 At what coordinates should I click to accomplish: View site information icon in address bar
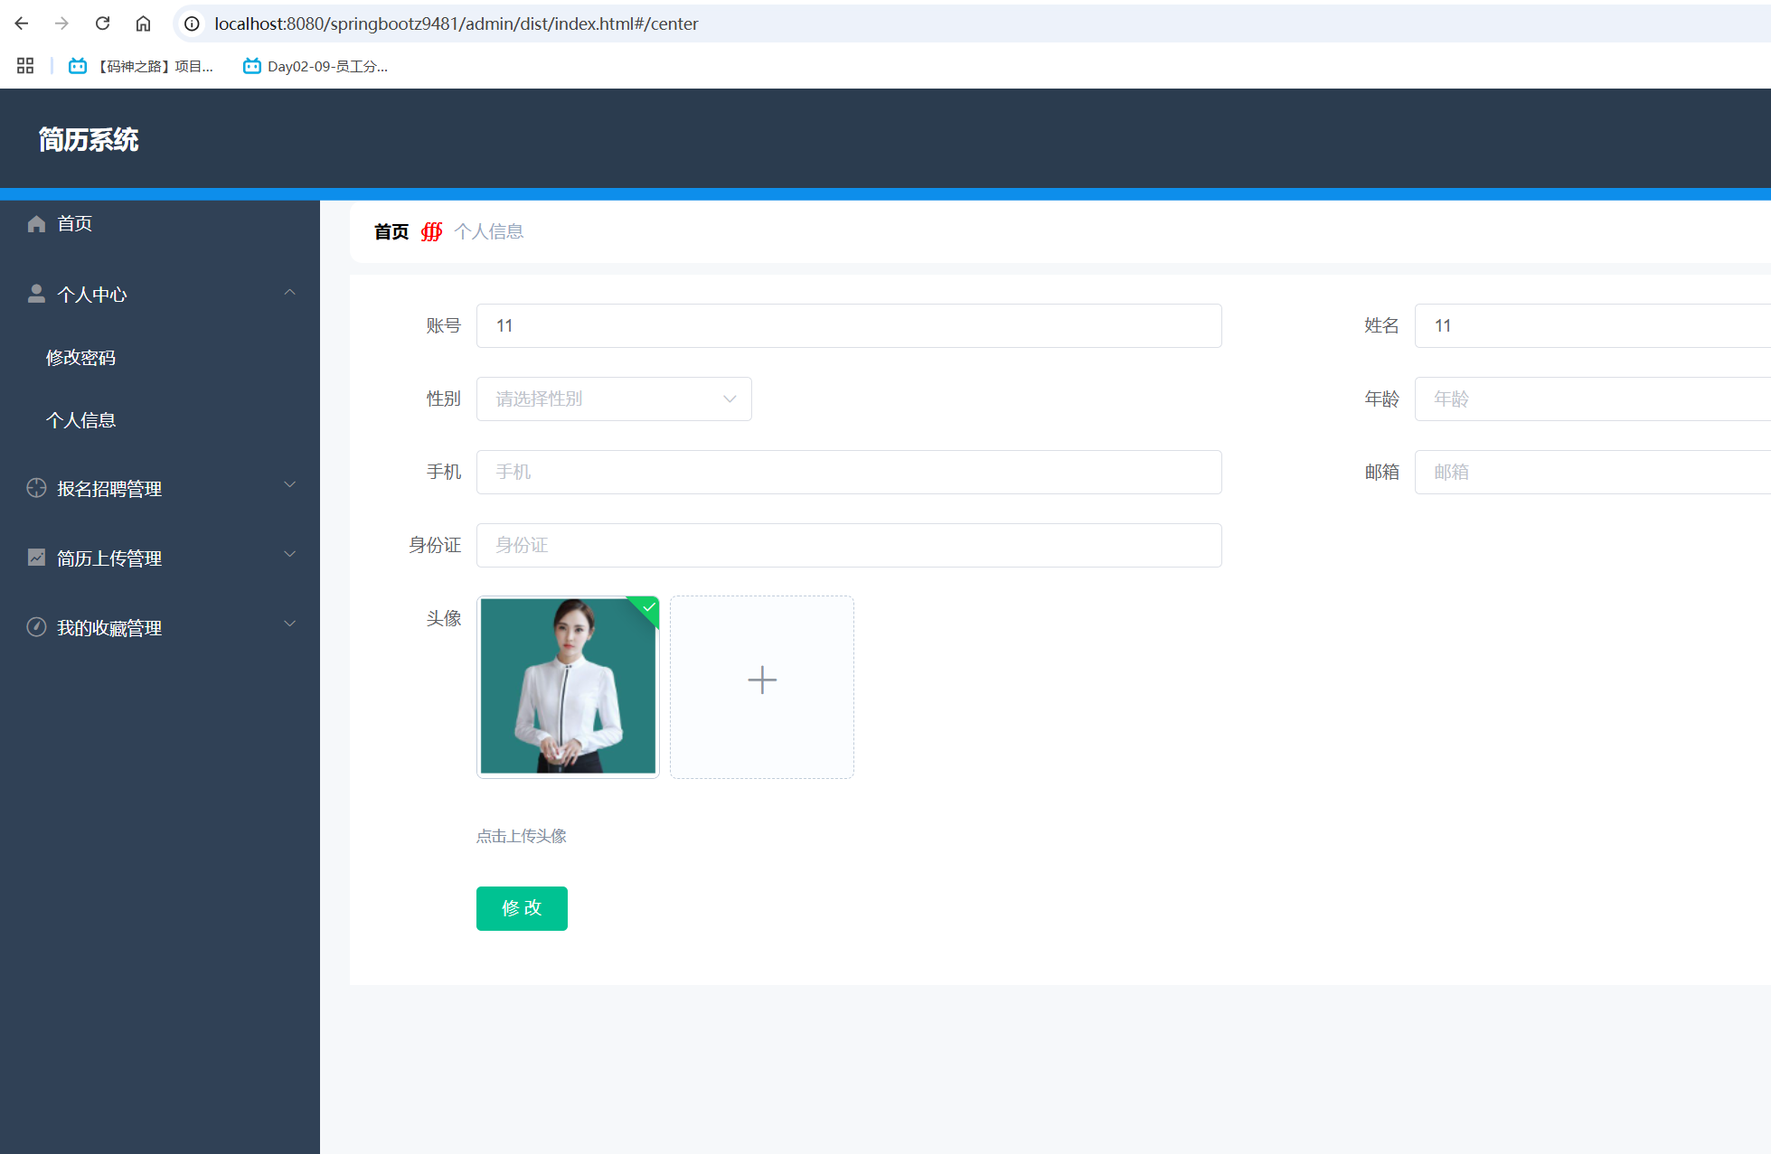pyautogui.click(x=192, y=23)
